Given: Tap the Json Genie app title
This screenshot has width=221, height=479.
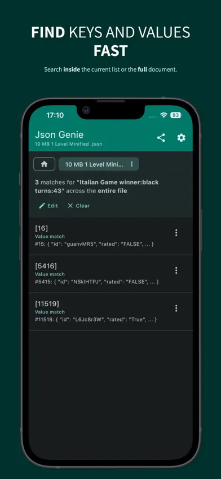Looking at the screenshot, I should pos(59,134).
